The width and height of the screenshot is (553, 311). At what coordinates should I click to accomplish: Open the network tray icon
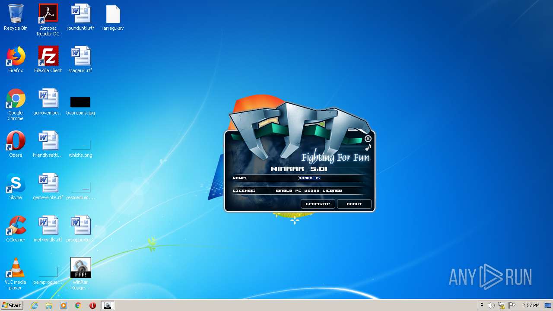[502, 305]
